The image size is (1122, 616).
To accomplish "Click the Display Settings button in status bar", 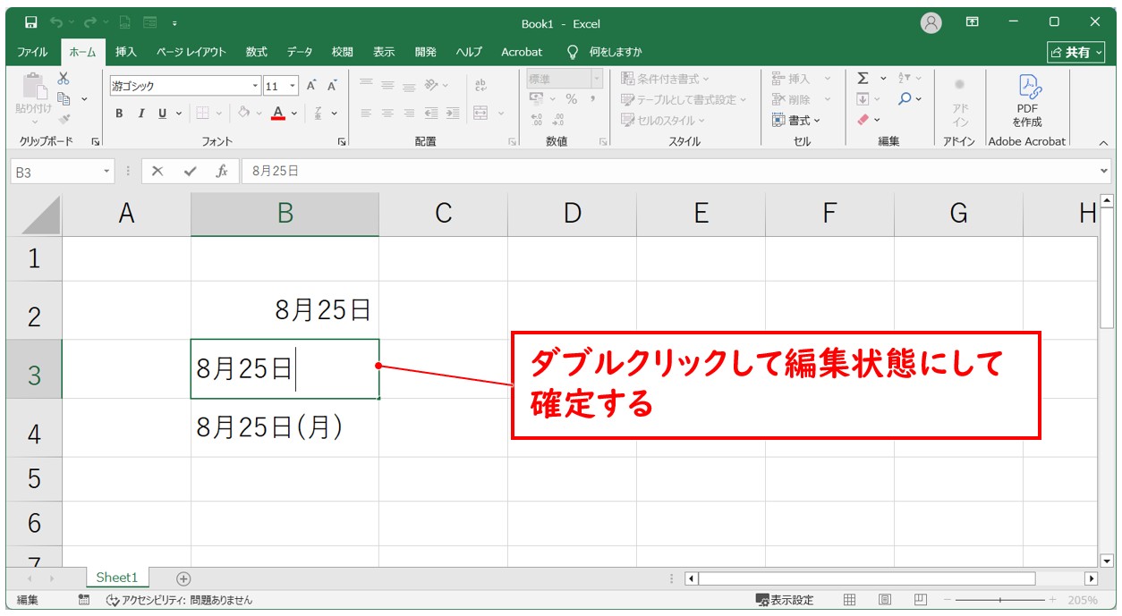I will [785, 600].
